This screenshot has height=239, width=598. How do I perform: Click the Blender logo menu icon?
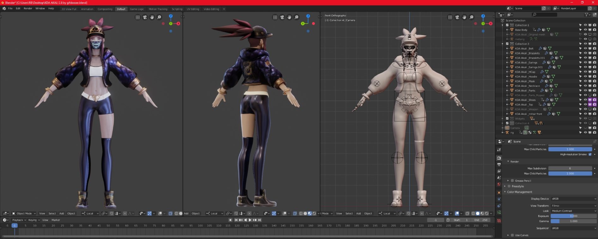click(4, 9)
